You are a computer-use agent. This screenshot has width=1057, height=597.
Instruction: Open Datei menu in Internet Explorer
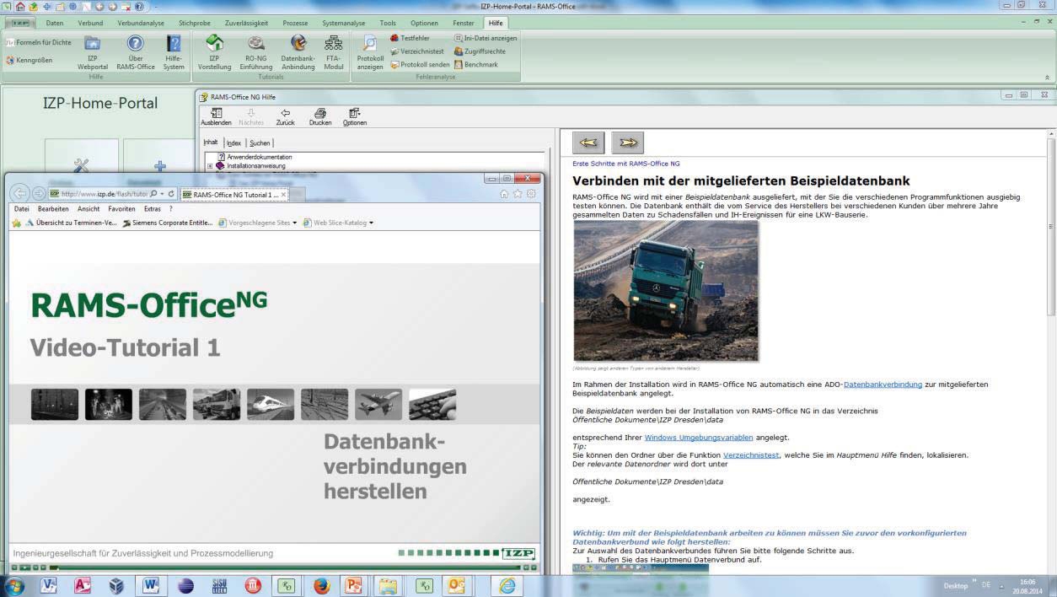(x=22, y=208)
